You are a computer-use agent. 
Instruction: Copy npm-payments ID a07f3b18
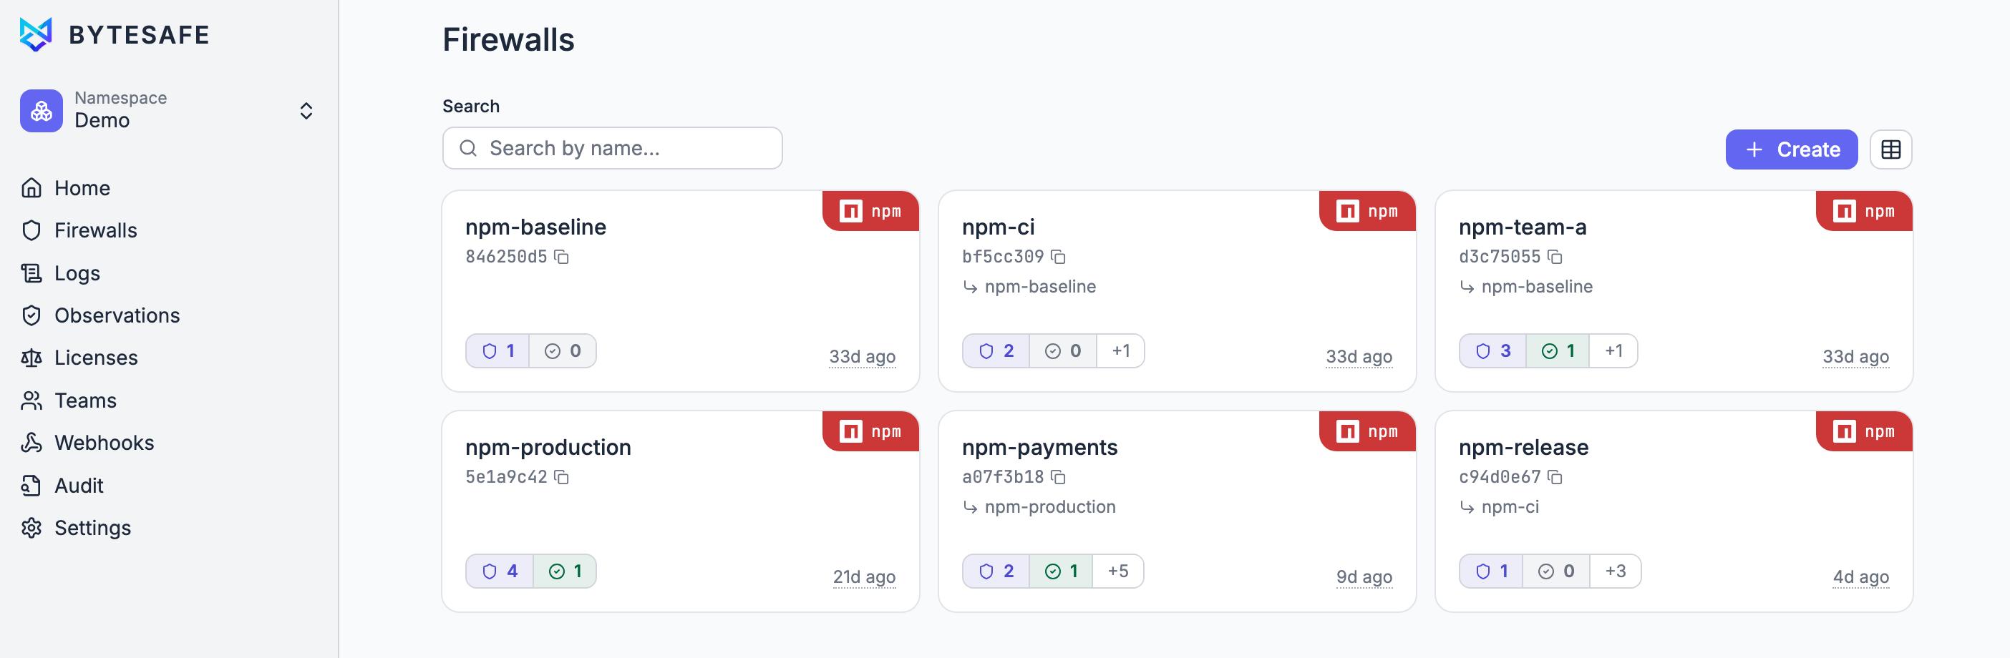(x=1059, y=477)
